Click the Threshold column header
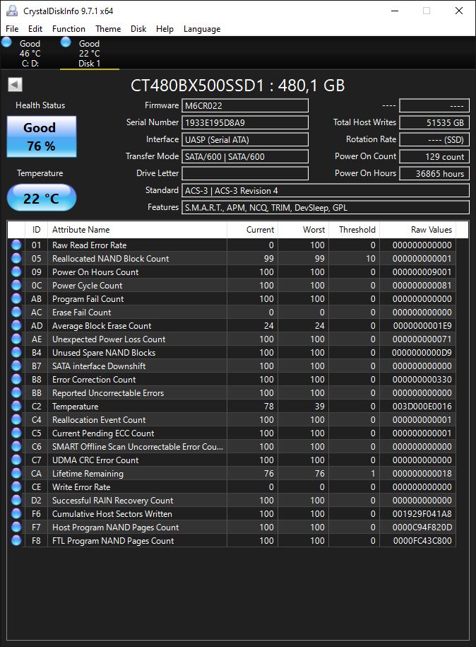Screen dimensions: 476x647 [x=354, y=230]
